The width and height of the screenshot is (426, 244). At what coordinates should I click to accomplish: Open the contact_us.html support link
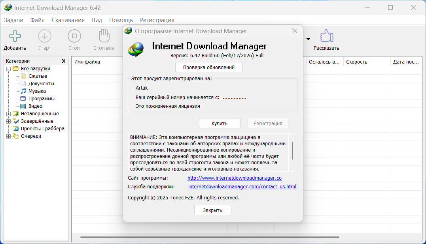click(x=242, y=186)
